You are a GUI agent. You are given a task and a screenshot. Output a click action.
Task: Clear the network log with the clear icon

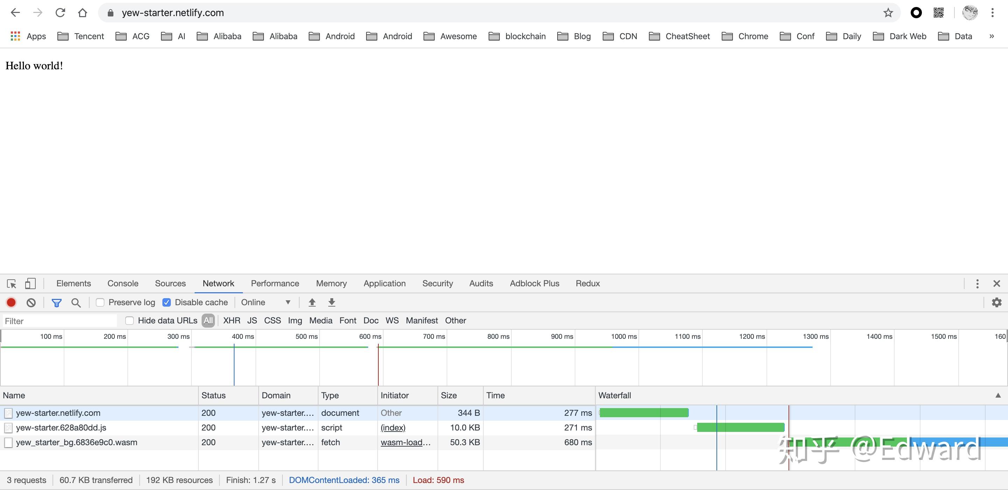click(31, 302)
